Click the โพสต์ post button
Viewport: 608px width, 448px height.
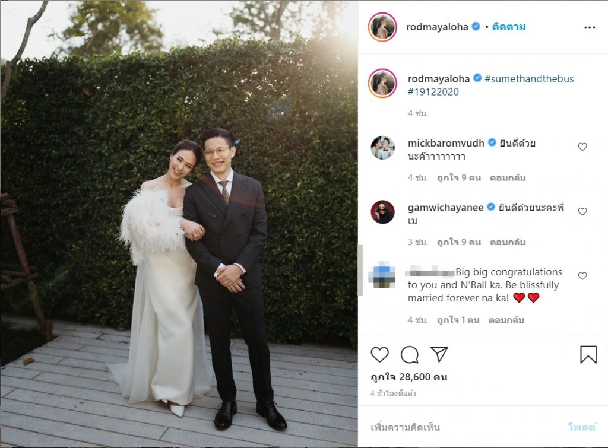(x=582, y=427)
